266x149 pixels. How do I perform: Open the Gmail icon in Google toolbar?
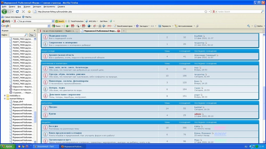(x=109, y=26)
